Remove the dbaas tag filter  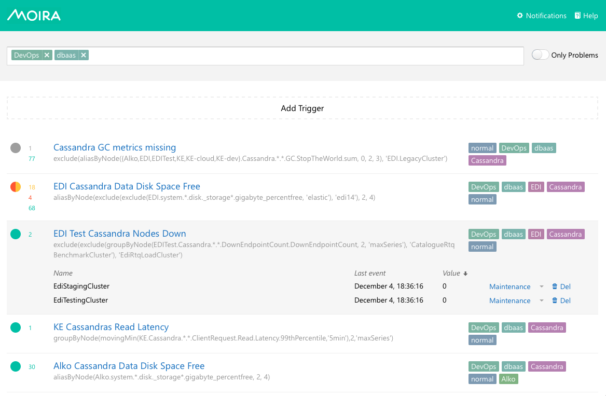tap(83, 55)
